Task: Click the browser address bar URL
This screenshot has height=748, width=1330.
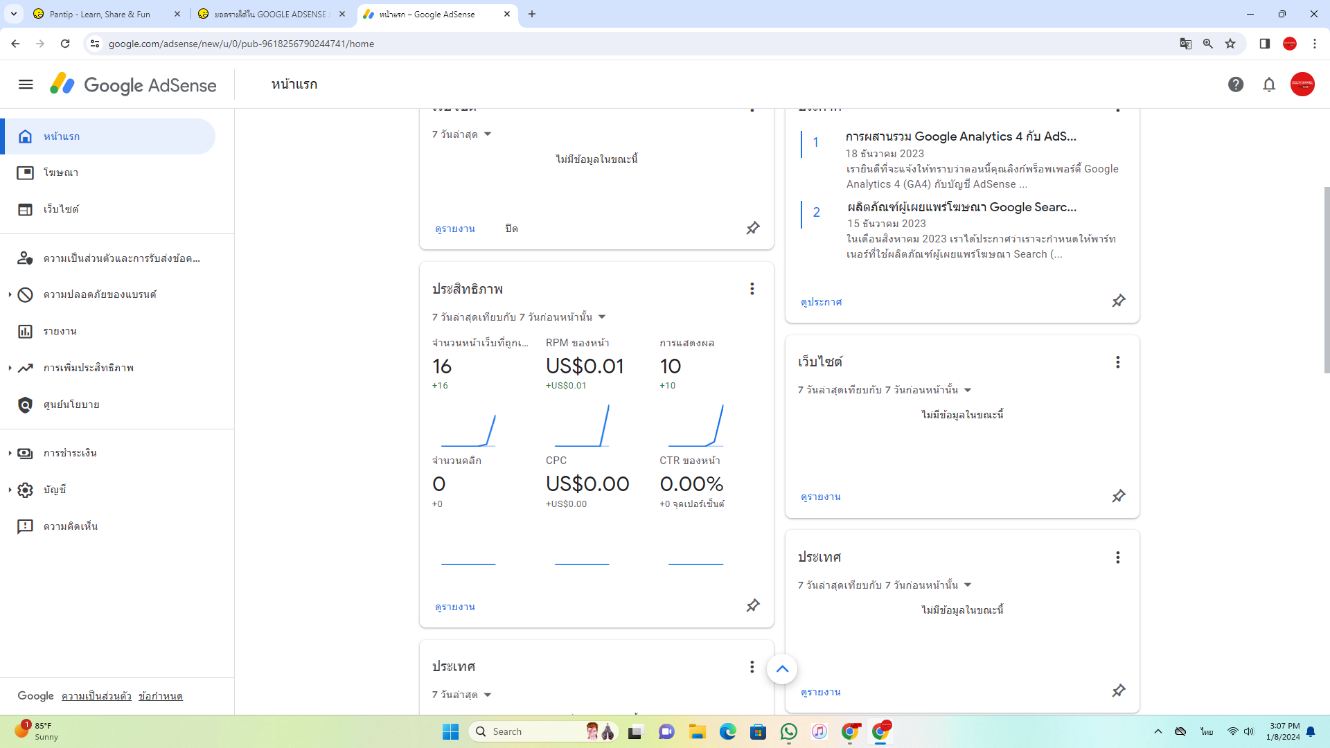Action: [241, 44]
